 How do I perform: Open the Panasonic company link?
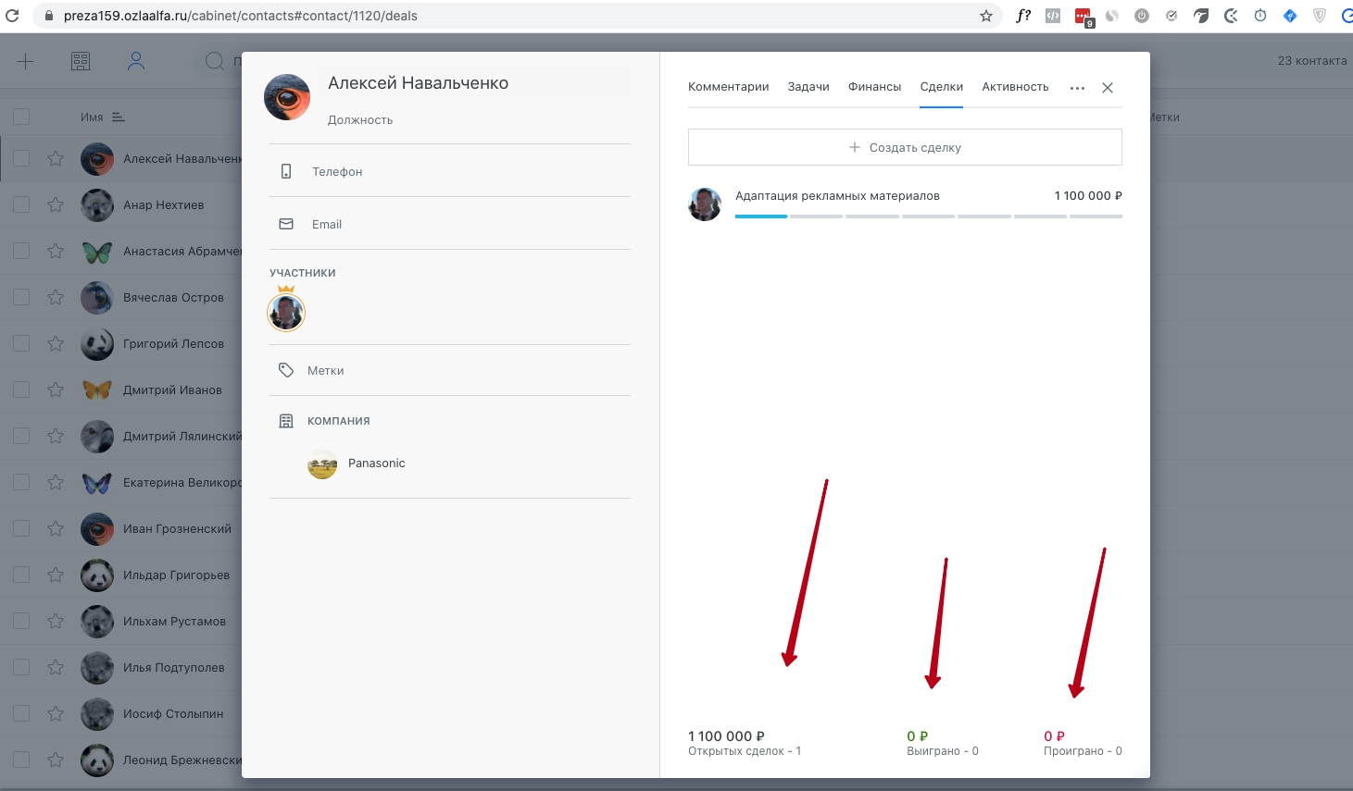tap(376, 463)
